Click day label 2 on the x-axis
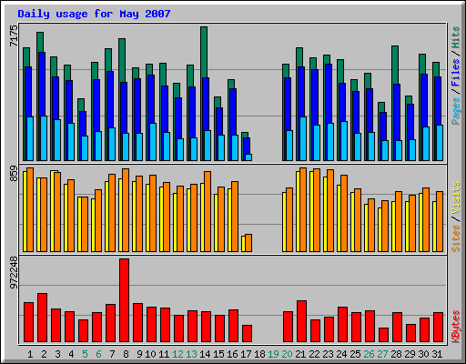466x364 pixels. [x=44, y=354]
